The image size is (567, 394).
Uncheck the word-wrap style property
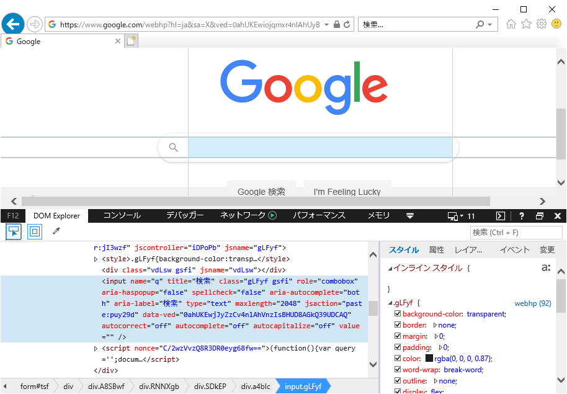[x=398, y=370]
